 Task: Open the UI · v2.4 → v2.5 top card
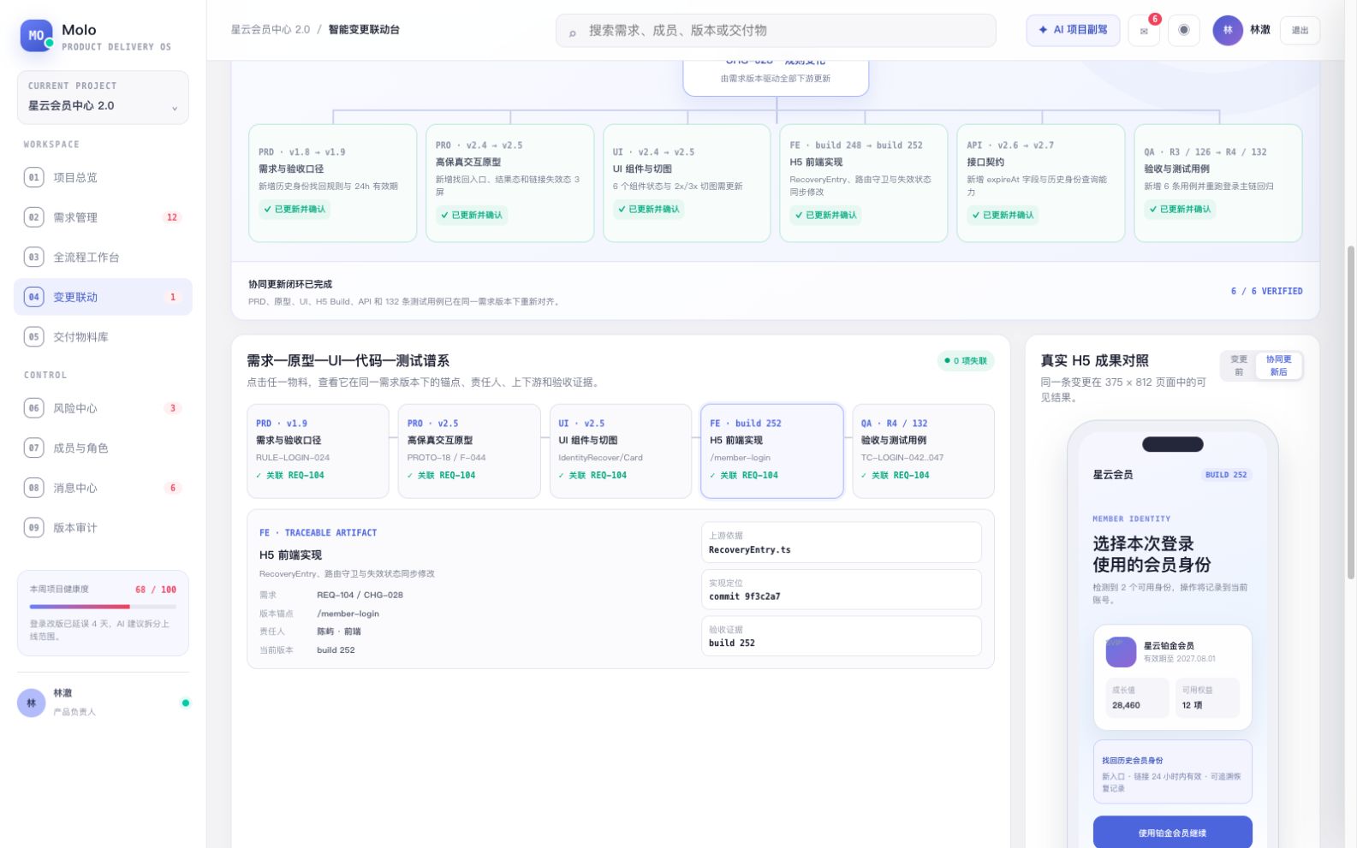tap(687, 183)
